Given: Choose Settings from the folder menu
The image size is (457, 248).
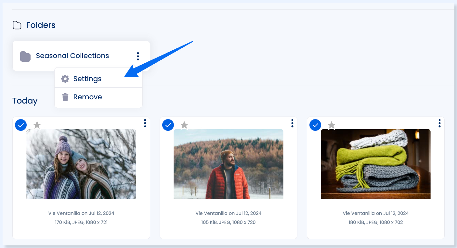Looking at the screenshot, I should click(x=98, y=79).
